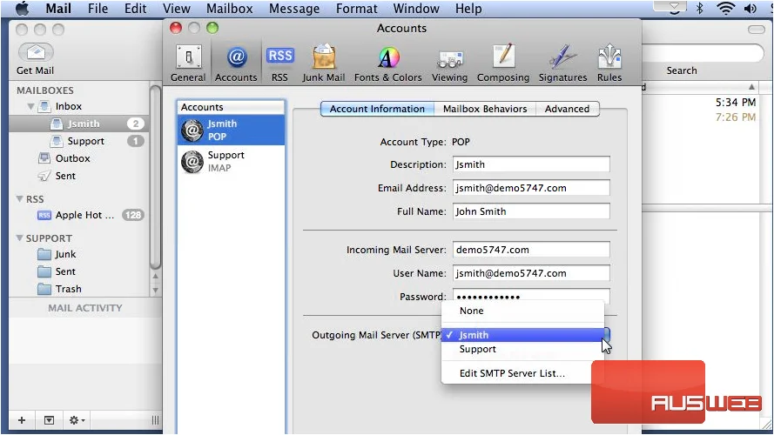Image resolution: width=774 pixels, height=435 pixels.
Task: Choose Support in SMTP server dropdown
Action: [522, 349]
